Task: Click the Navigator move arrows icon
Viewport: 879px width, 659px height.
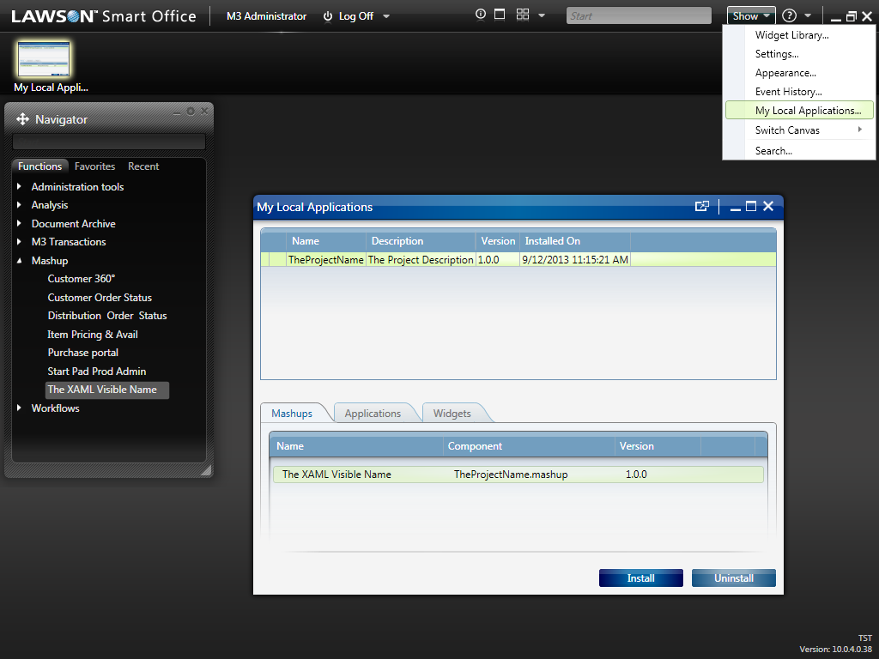Action: [x=22, y=119]
